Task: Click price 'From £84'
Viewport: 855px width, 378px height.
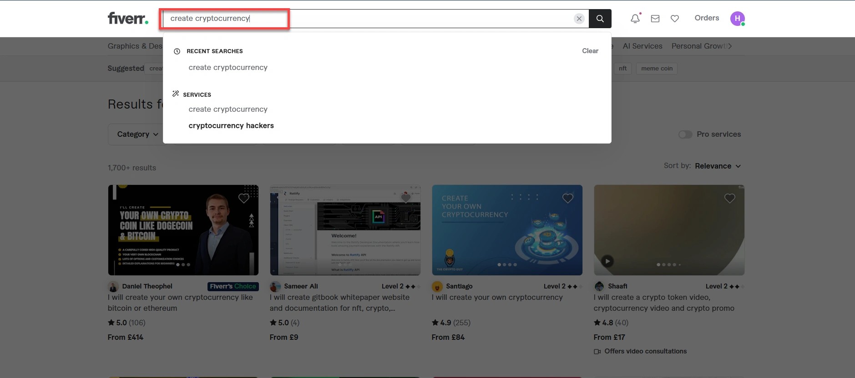Action: [x=448, y=337]
